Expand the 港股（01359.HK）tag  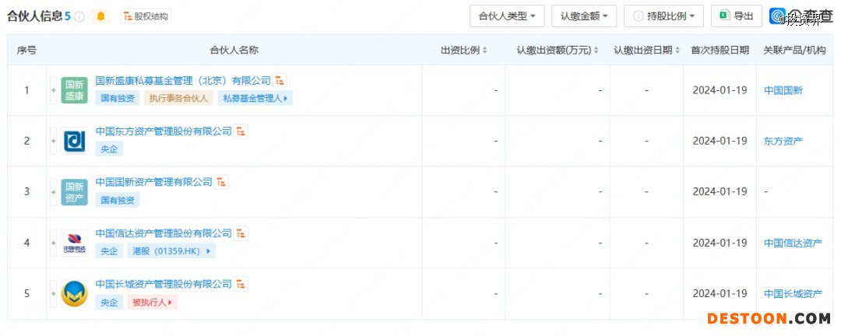click(171, 250)
